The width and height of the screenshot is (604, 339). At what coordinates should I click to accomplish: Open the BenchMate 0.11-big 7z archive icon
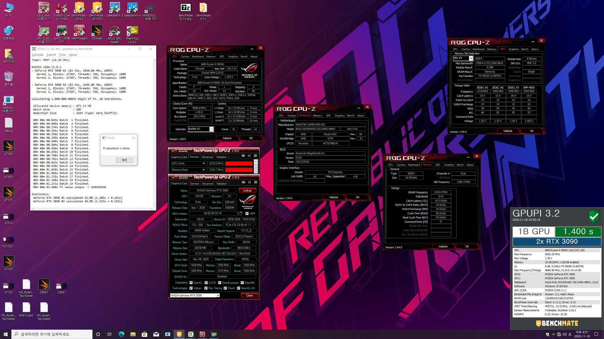click(186, 11)
